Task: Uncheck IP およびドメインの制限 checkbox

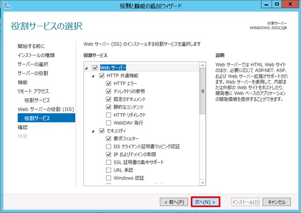Action: 109,155
